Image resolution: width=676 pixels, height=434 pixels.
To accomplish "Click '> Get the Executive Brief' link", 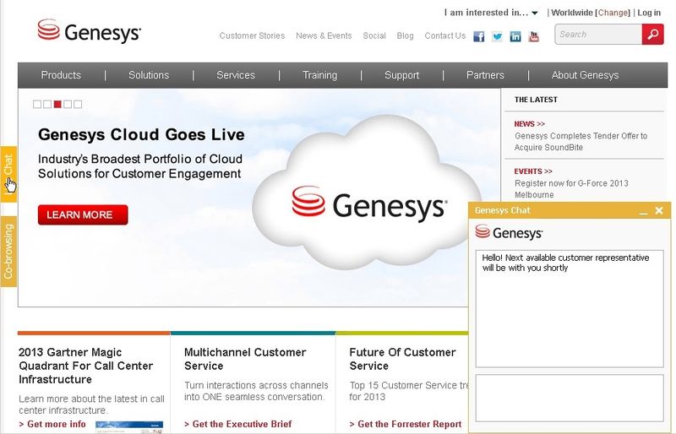I will [x=238, y=424].
